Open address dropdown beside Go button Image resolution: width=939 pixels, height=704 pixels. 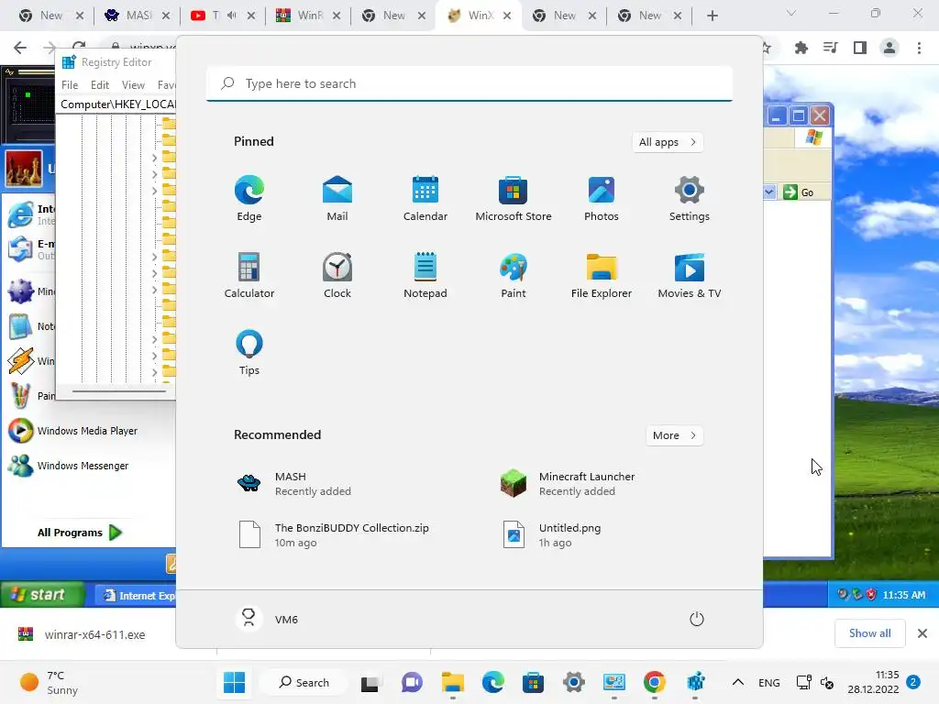point(769,192)
